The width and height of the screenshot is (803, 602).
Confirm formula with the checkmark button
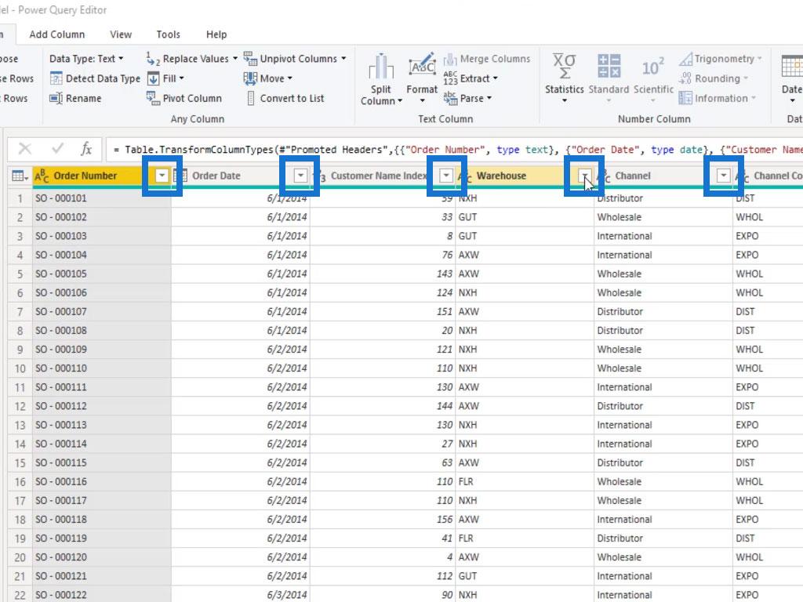tap(57, 149)
